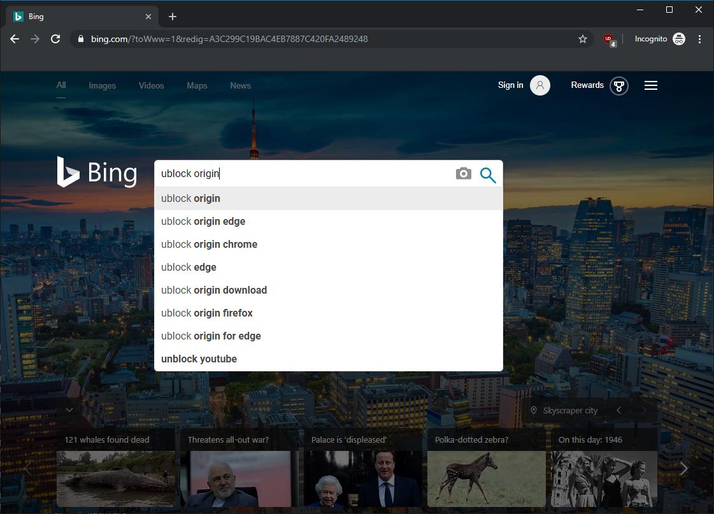
Task: Click the Sign in link
Action: click(510, 85)
